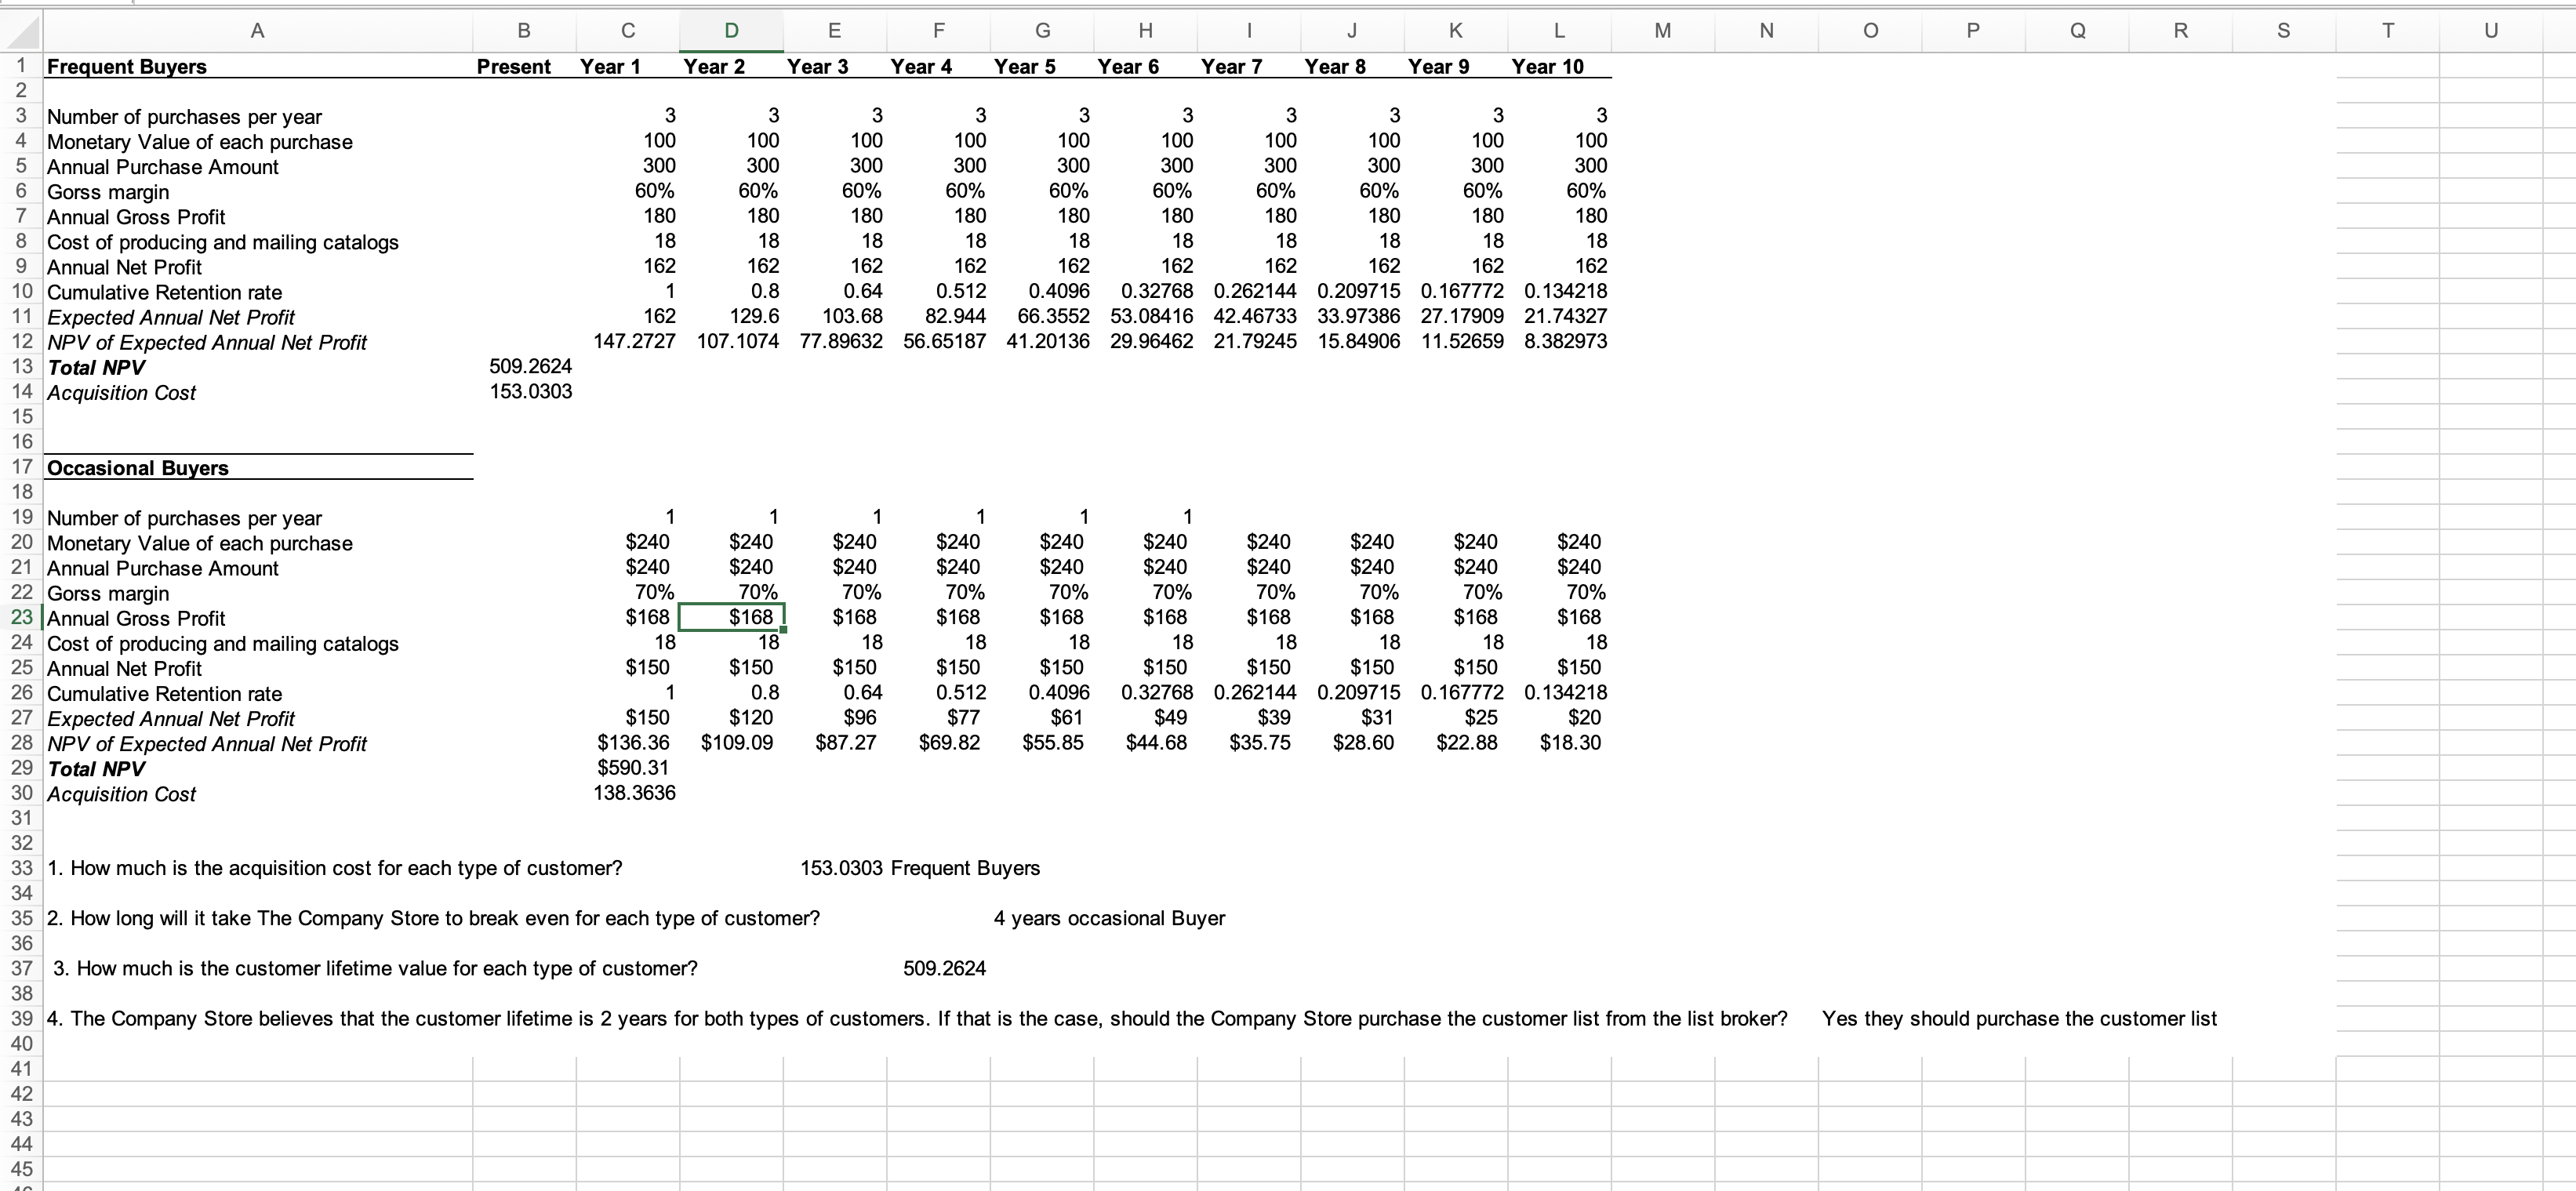The width and height of the screenshot is (2576, 1191).
Task: Click the Present label cell
Action: click(513, 66)
